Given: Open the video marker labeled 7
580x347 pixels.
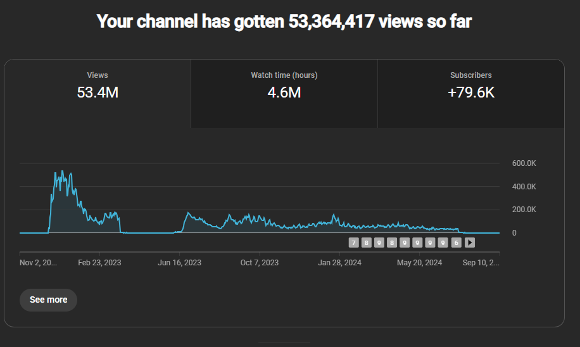Looking at the screenshot, I should tap(353, 243).
